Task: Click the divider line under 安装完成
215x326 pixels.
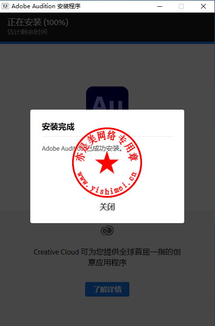Action: click(107, 136)
